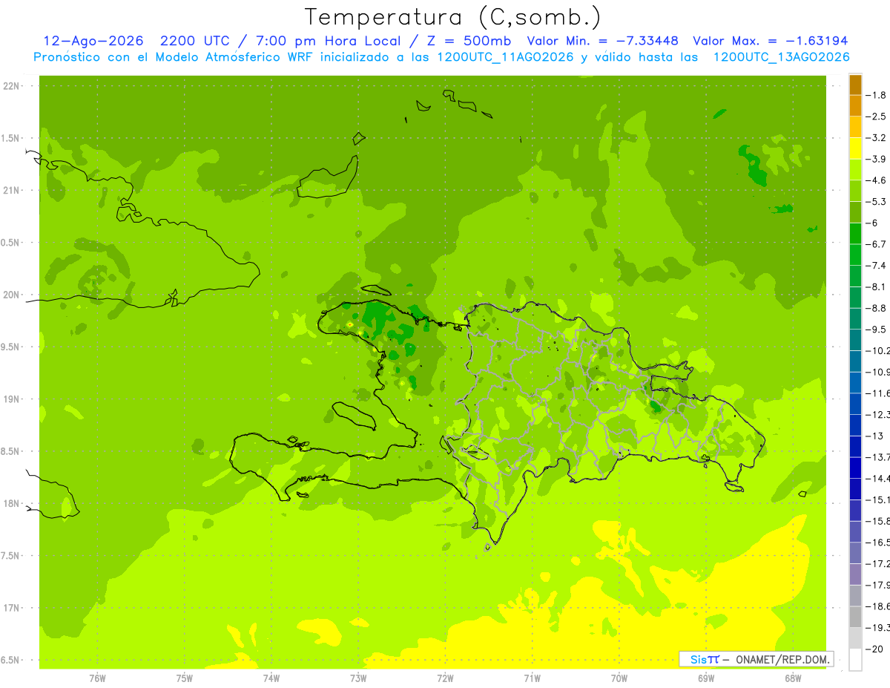Click the '73W' longitude label

pyautogui.click(x=358, y=678)
